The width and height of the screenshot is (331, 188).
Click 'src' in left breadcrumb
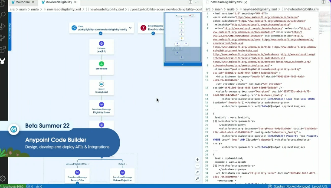pos(12,9)
